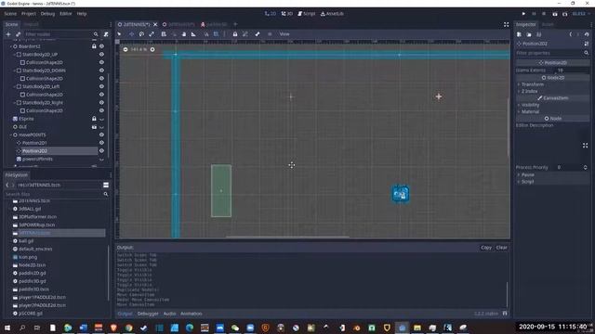The width and height of the screenshot is (595, 334).
Task: Open the Animation bottom panel
Action: click(x=192, y=314)
